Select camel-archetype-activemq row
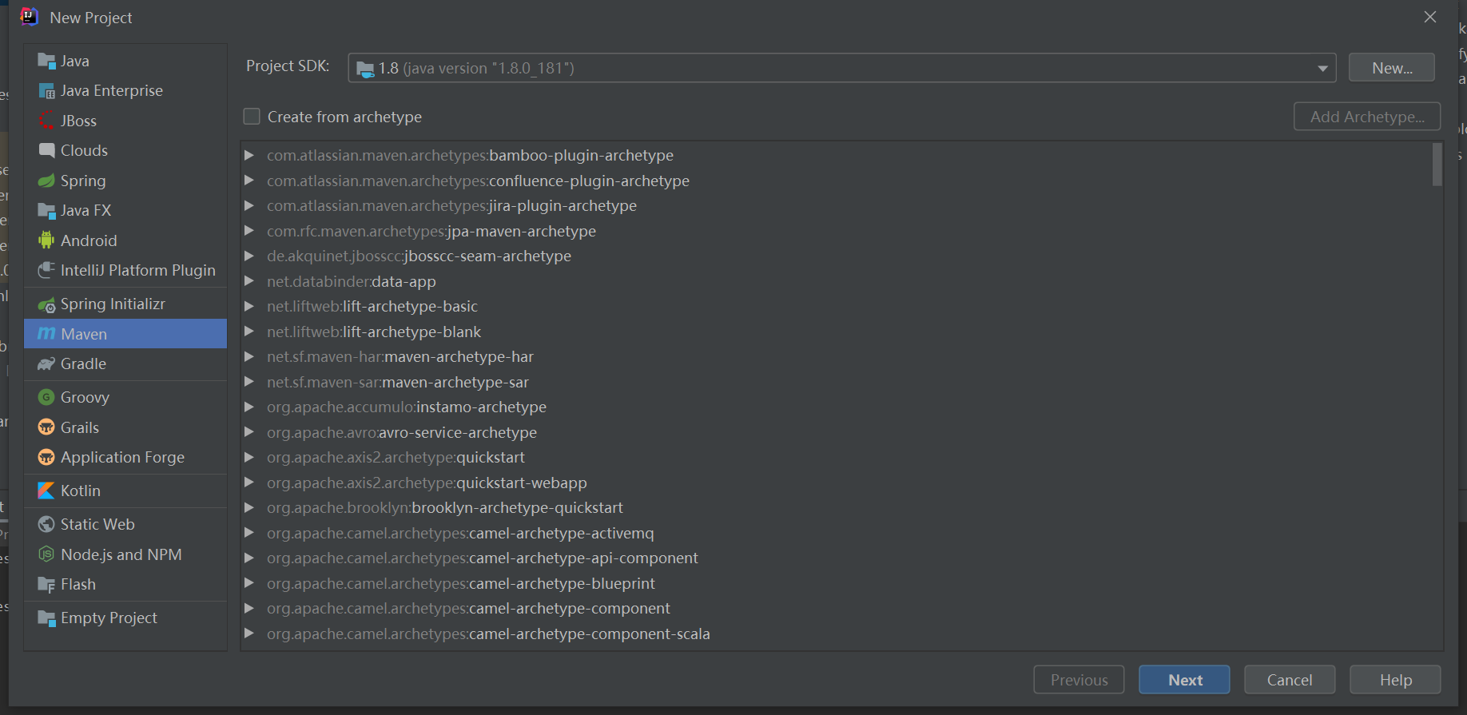Screen dimensions: 1467x715 coord(837,533)
